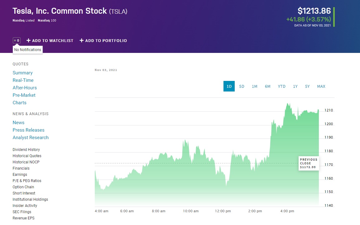Open the Charts link in sidebar
The width and height of the screenshot is (360, 225).
click(x=19, y=103)
